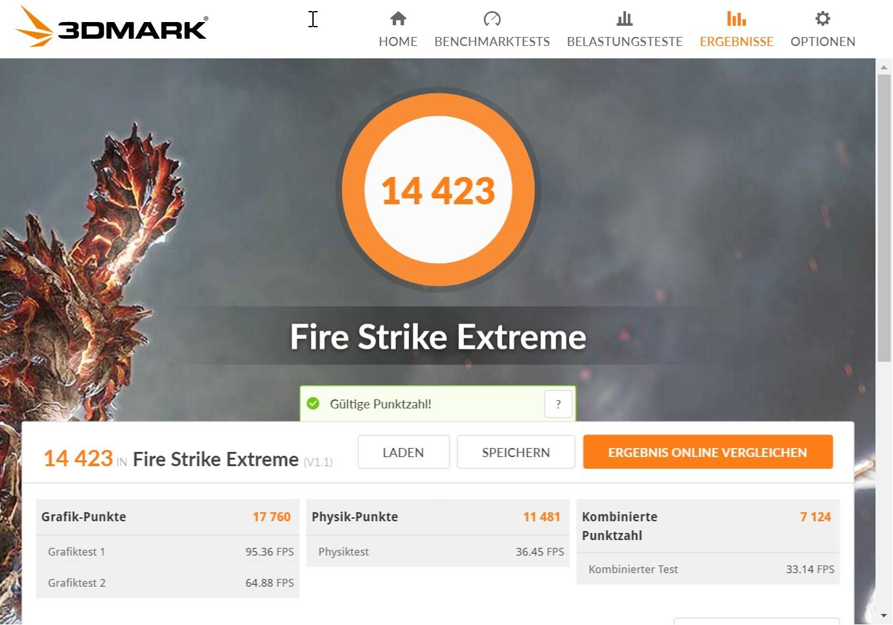Click the green valid score checkmark
Image resolution: width=893 pixels, height=625 pixels.
[x=313, y=404]
